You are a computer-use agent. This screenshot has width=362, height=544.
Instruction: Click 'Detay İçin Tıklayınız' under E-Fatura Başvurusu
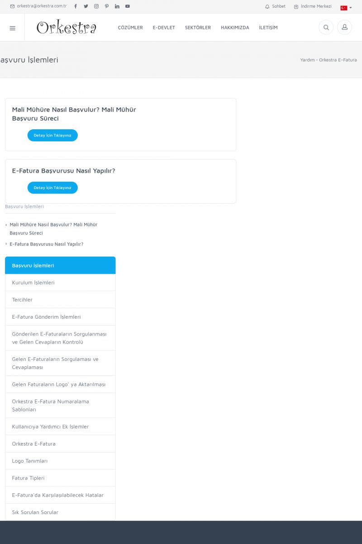tap(52, 188)
